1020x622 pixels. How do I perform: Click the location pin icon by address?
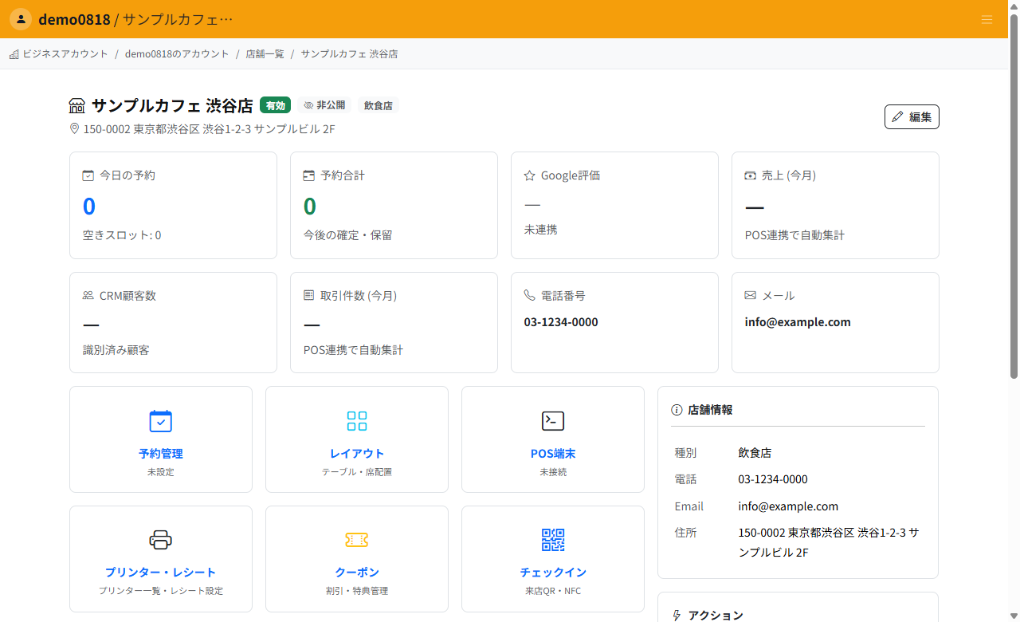(x=75, y=128)
